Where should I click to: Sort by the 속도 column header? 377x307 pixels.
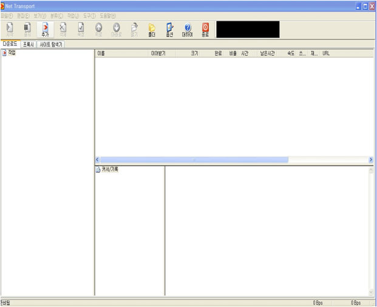(287, 53)
